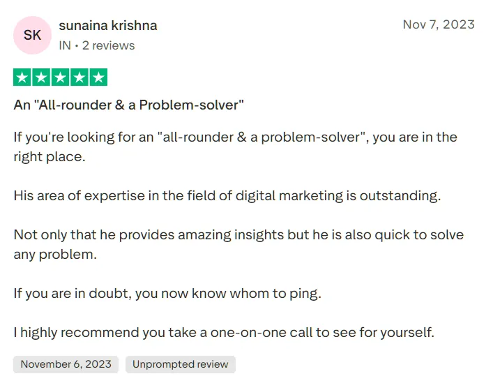
Task: Click the "November 6, 2023" experience date tag
Action: [x=66, y=364]
